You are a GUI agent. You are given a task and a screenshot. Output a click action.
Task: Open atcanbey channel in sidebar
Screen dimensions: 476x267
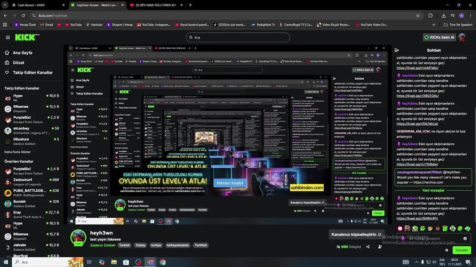pyautogui.click(x=32, y=131)
